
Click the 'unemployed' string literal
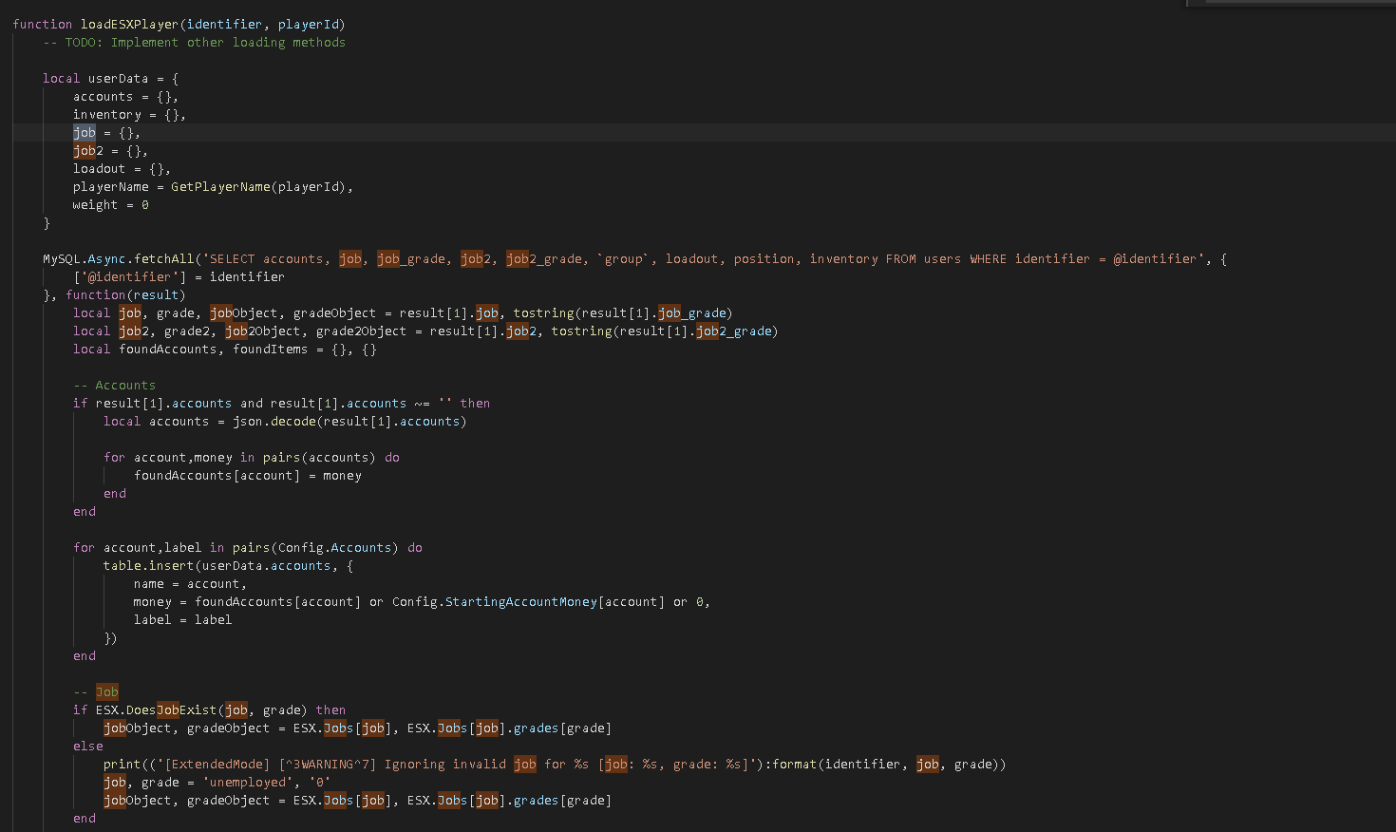click(247, 782)
